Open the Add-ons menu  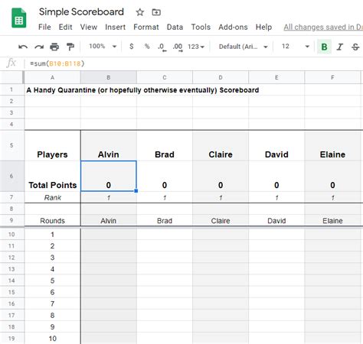[x=233, y=27]
